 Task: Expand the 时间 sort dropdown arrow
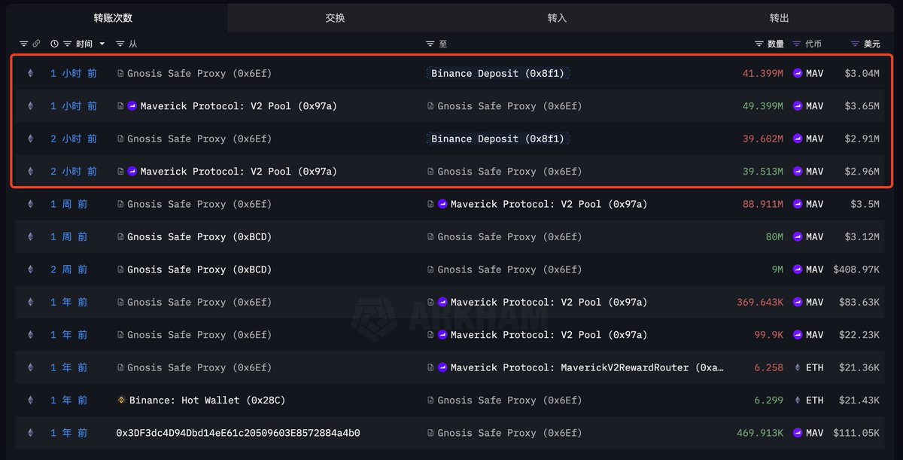[102, 44]
